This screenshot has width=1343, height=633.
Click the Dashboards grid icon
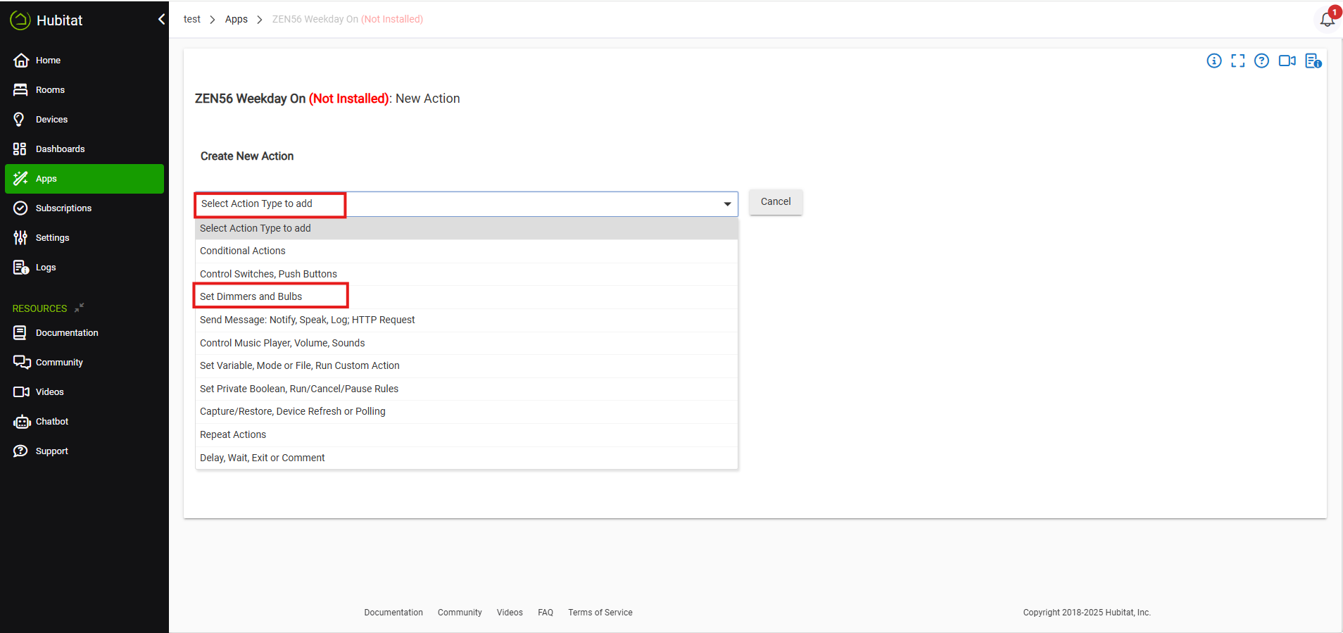tap(20, 149)
